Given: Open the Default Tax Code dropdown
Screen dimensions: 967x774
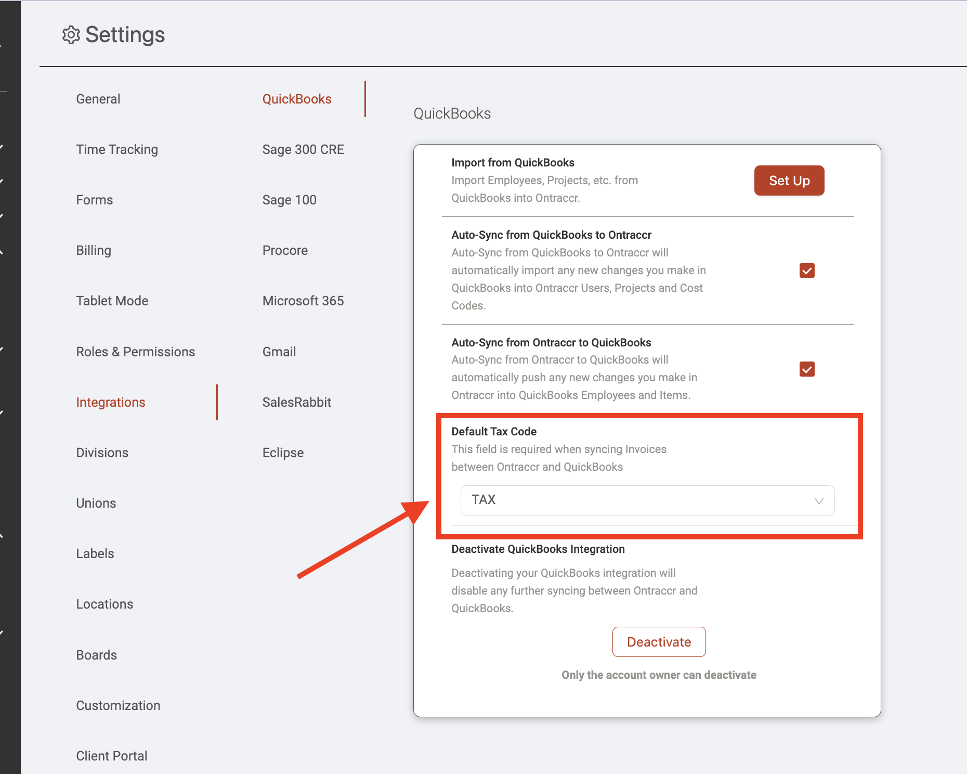Looking at the screenshot, I should tap(648, 500).
